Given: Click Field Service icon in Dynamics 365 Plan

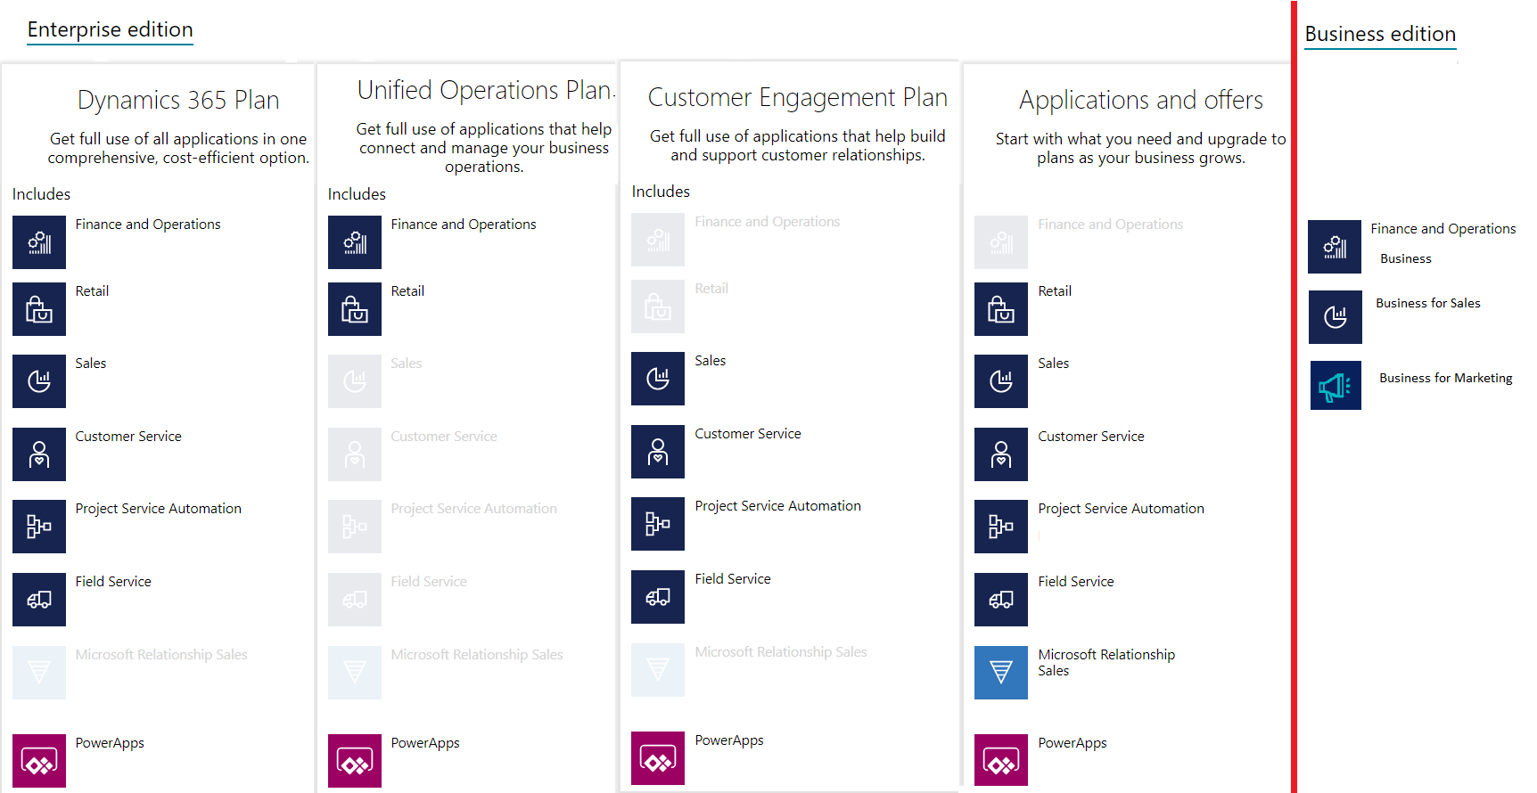Looking at the screenshot, I should [x=39, y=600].
